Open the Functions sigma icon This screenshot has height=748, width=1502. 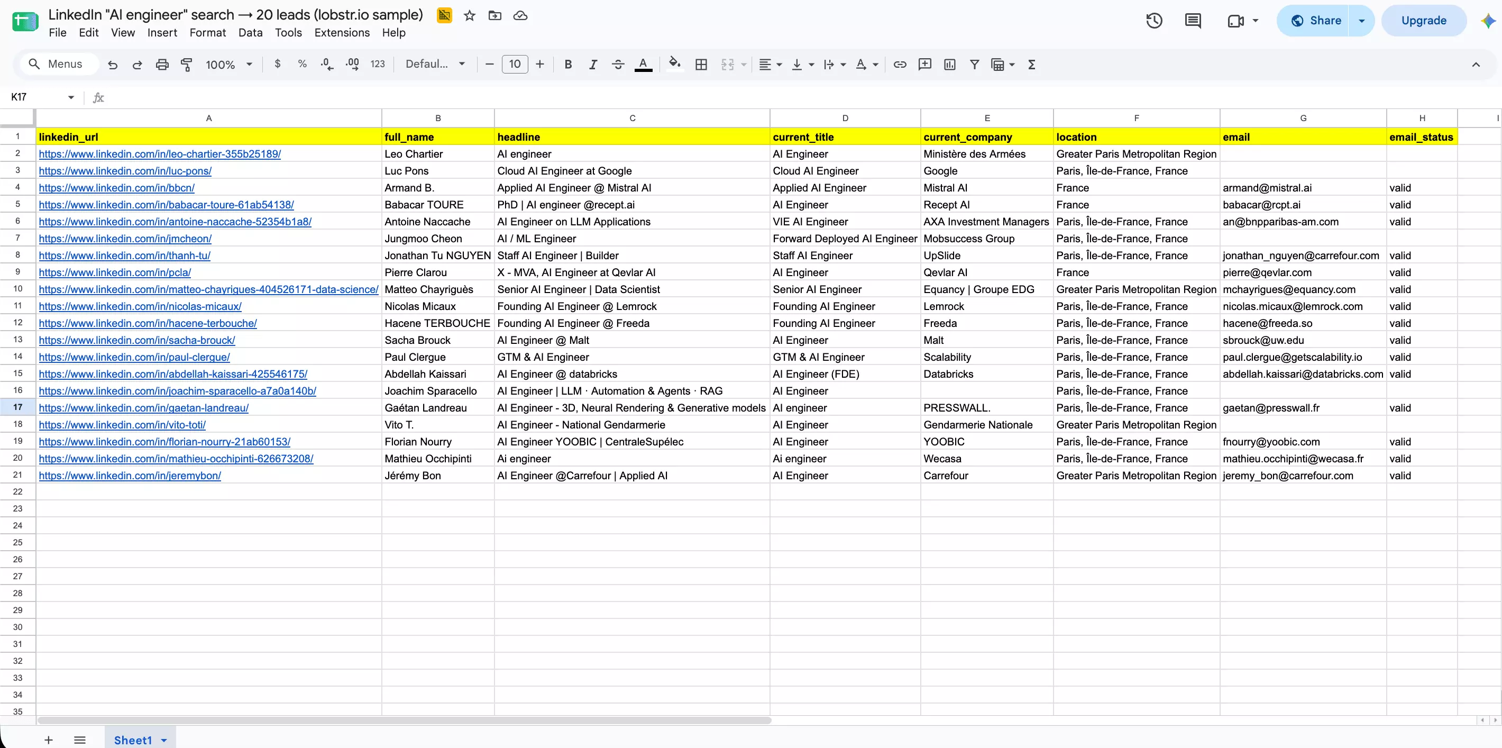coord(1031,65)
